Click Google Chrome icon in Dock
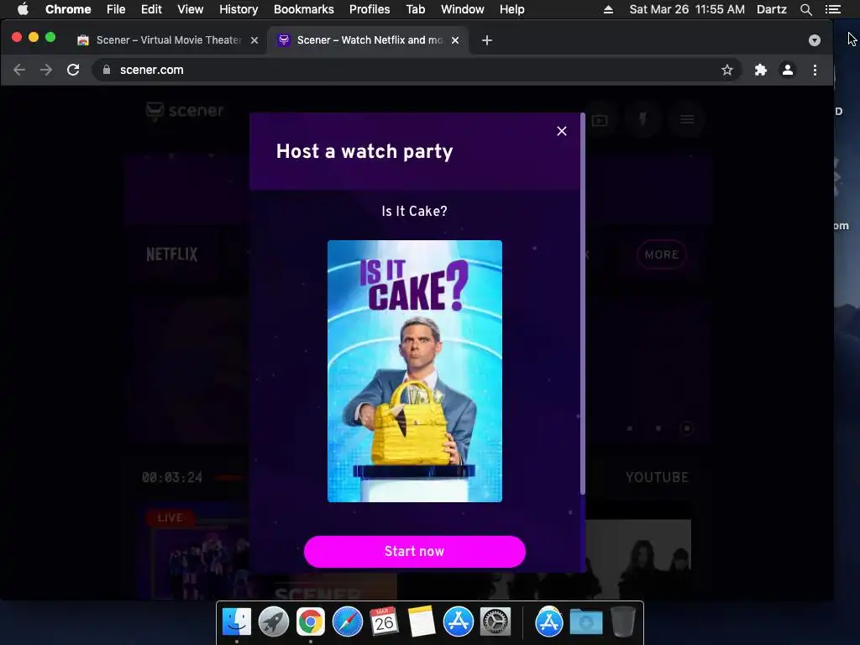The height and width of the screenshot is (645, 860). (311, 621)
